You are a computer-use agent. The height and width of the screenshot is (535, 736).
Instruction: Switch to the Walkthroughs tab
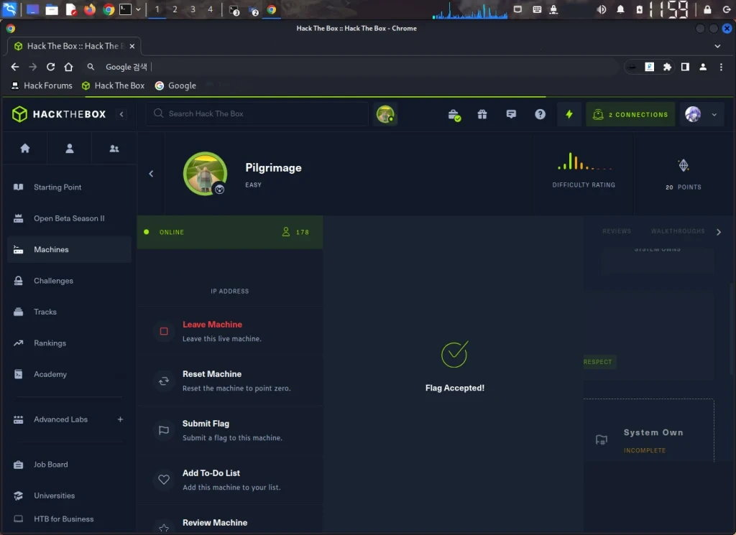(x=677, y=231)
